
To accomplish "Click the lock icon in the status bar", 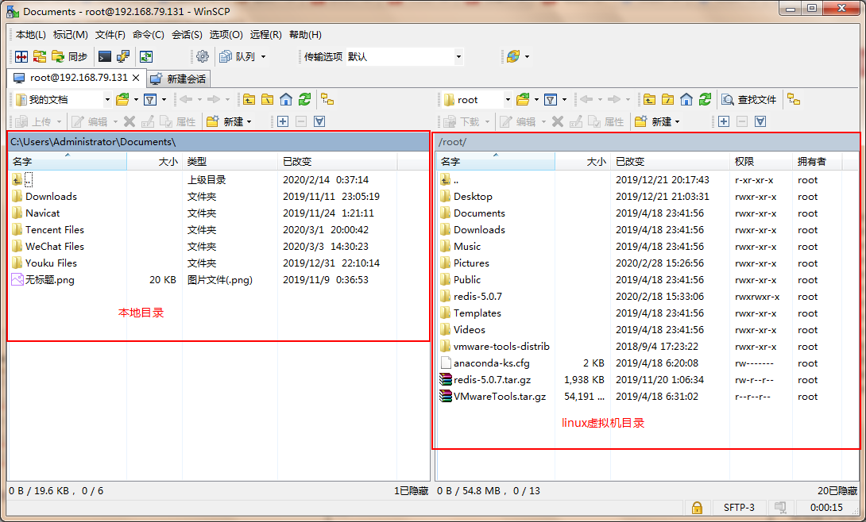I will point(697,507).
